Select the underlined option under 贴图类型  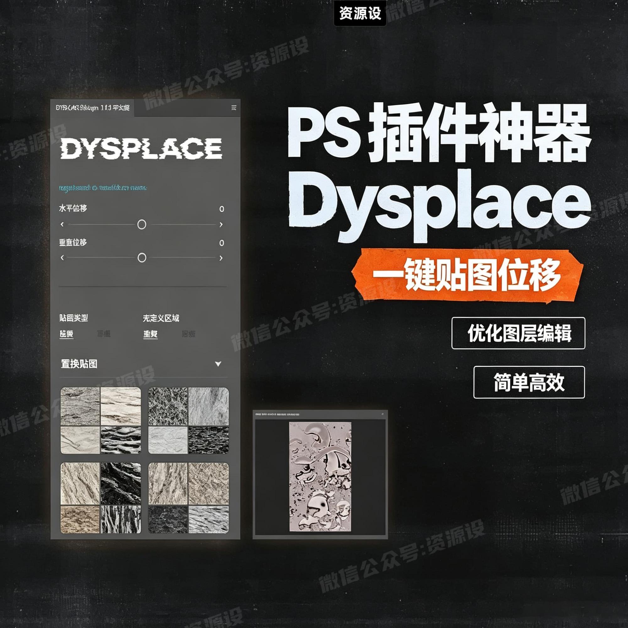66,334
